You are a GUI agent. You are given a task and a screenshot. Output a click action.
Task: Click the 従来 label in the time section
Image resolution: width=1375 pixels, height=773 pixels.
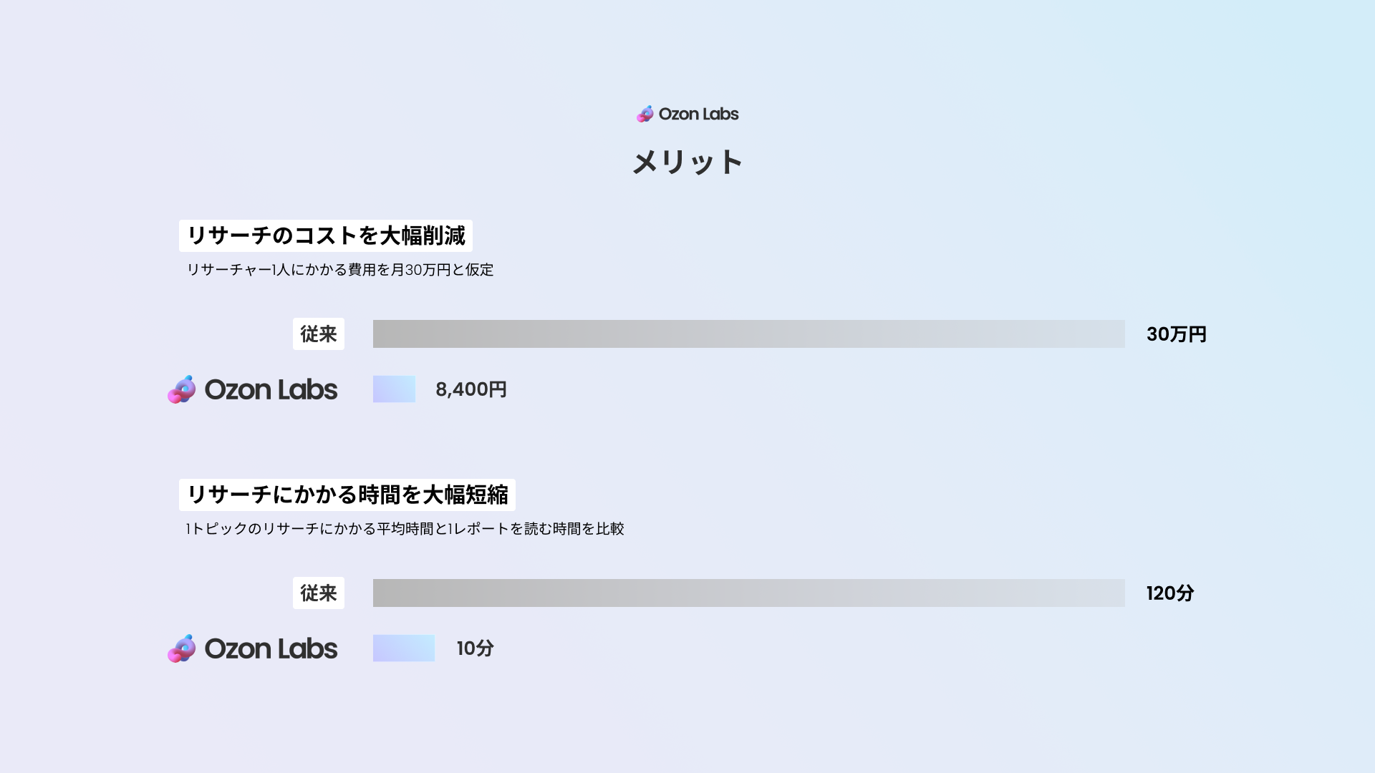click(319, 593)
